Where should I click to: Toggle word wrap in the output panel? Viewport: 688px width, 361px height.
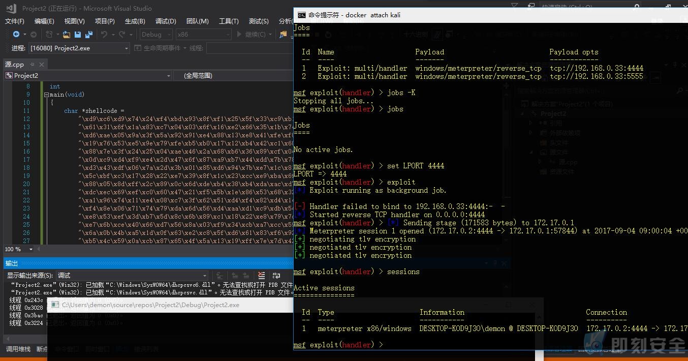pyautogui.click(x=276, y=275)
